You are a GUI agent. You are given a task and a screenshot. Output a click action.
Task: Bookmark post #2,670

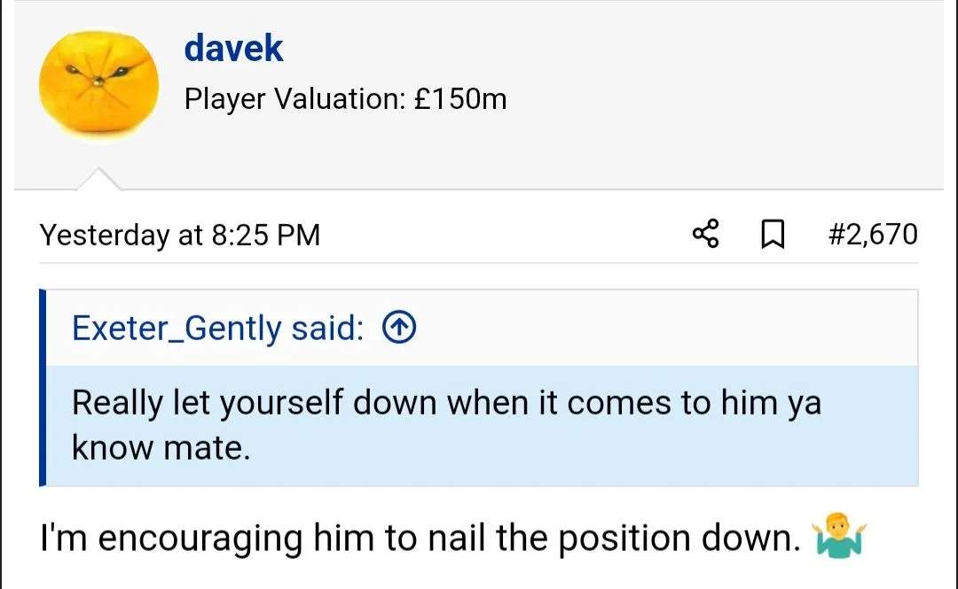tap(773, 235)
